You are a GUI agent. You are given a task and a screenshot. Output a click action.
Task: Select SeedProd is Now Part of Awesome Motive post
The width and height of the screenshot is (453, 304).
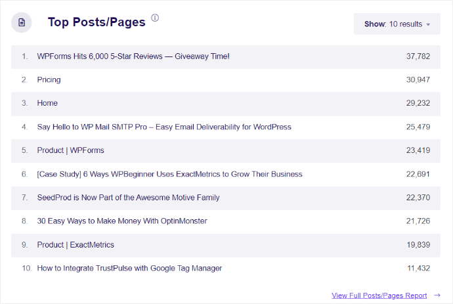226,198
